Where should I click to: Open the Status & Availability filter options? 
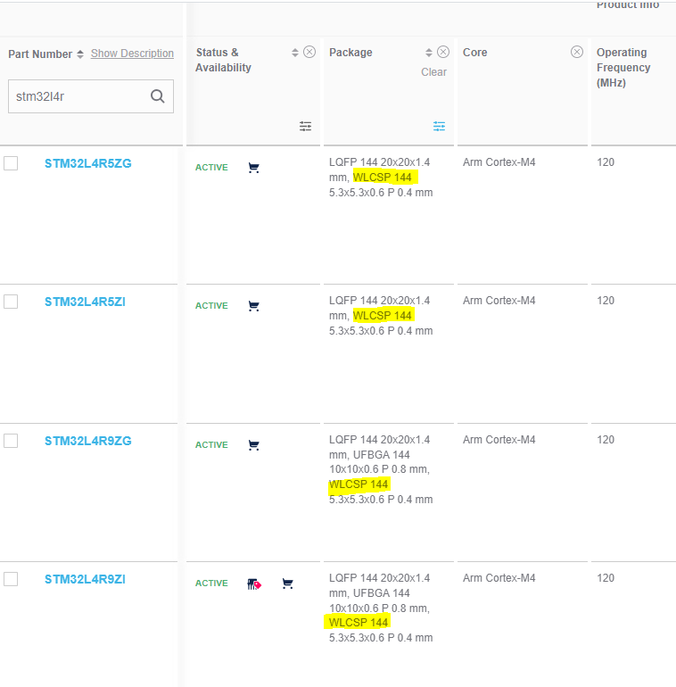coord(305,127)
